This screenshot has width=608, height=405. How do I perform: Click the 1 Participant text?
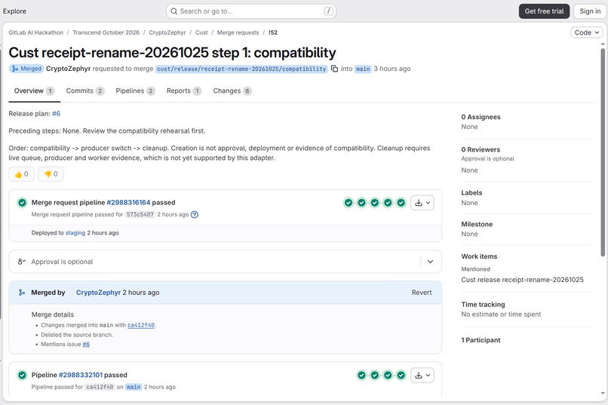coord(481,340)
